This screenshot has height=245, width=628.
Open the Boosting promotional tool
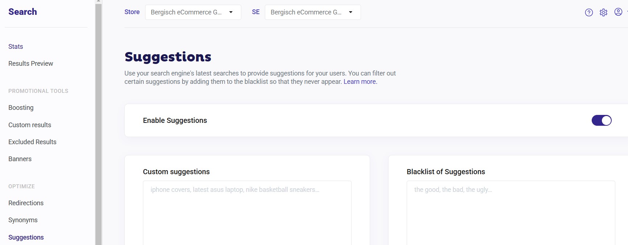tap(21, 108)
